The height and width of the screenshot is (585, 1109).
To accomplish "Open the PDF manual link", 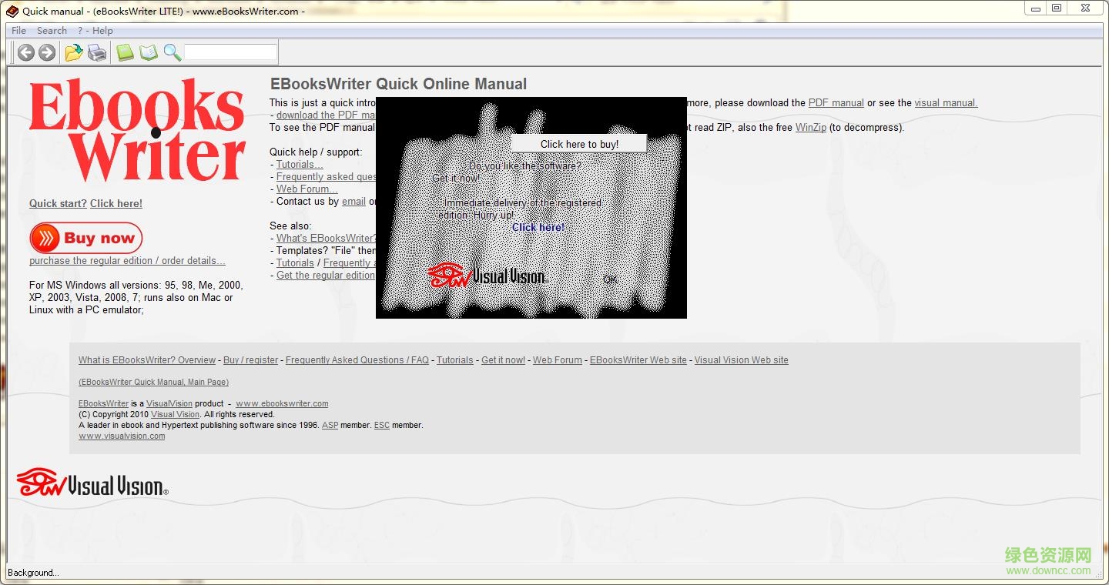I will [x=836, y=102].
